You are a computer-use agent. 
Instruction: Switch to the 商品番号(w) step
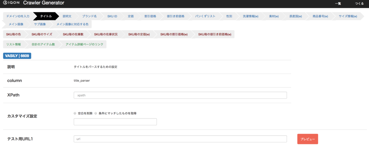pos(320,16)
